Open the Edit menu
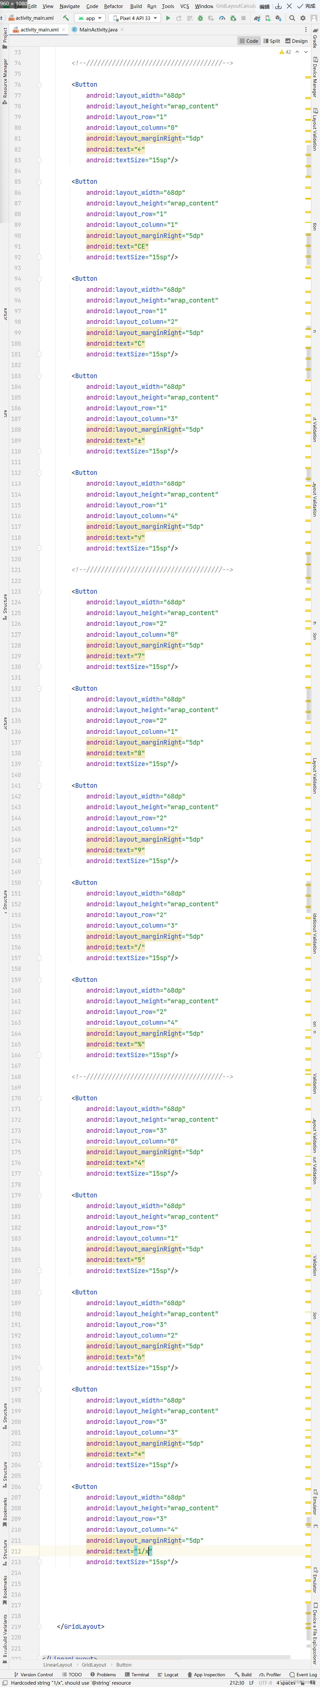Viewport: 320px width, 1687px height. (32, 7)
